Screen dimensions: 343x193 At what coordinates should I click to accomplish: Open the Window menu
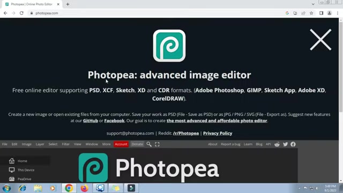tap(92, 144)
